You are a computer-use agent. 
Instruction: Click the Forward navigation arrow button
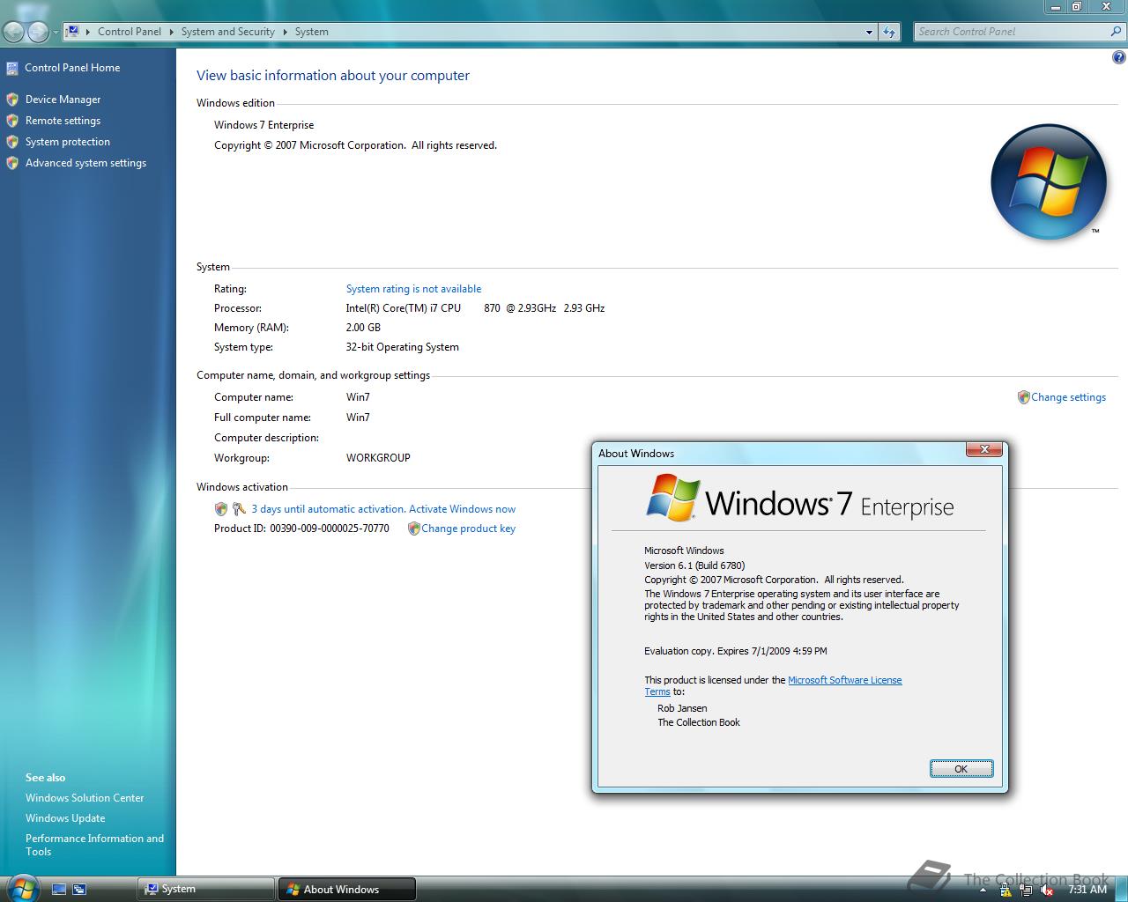tap(38, 33)
